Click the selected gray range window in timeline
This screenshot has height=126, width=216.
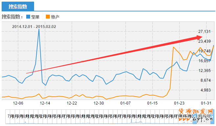tap(204, 117)
